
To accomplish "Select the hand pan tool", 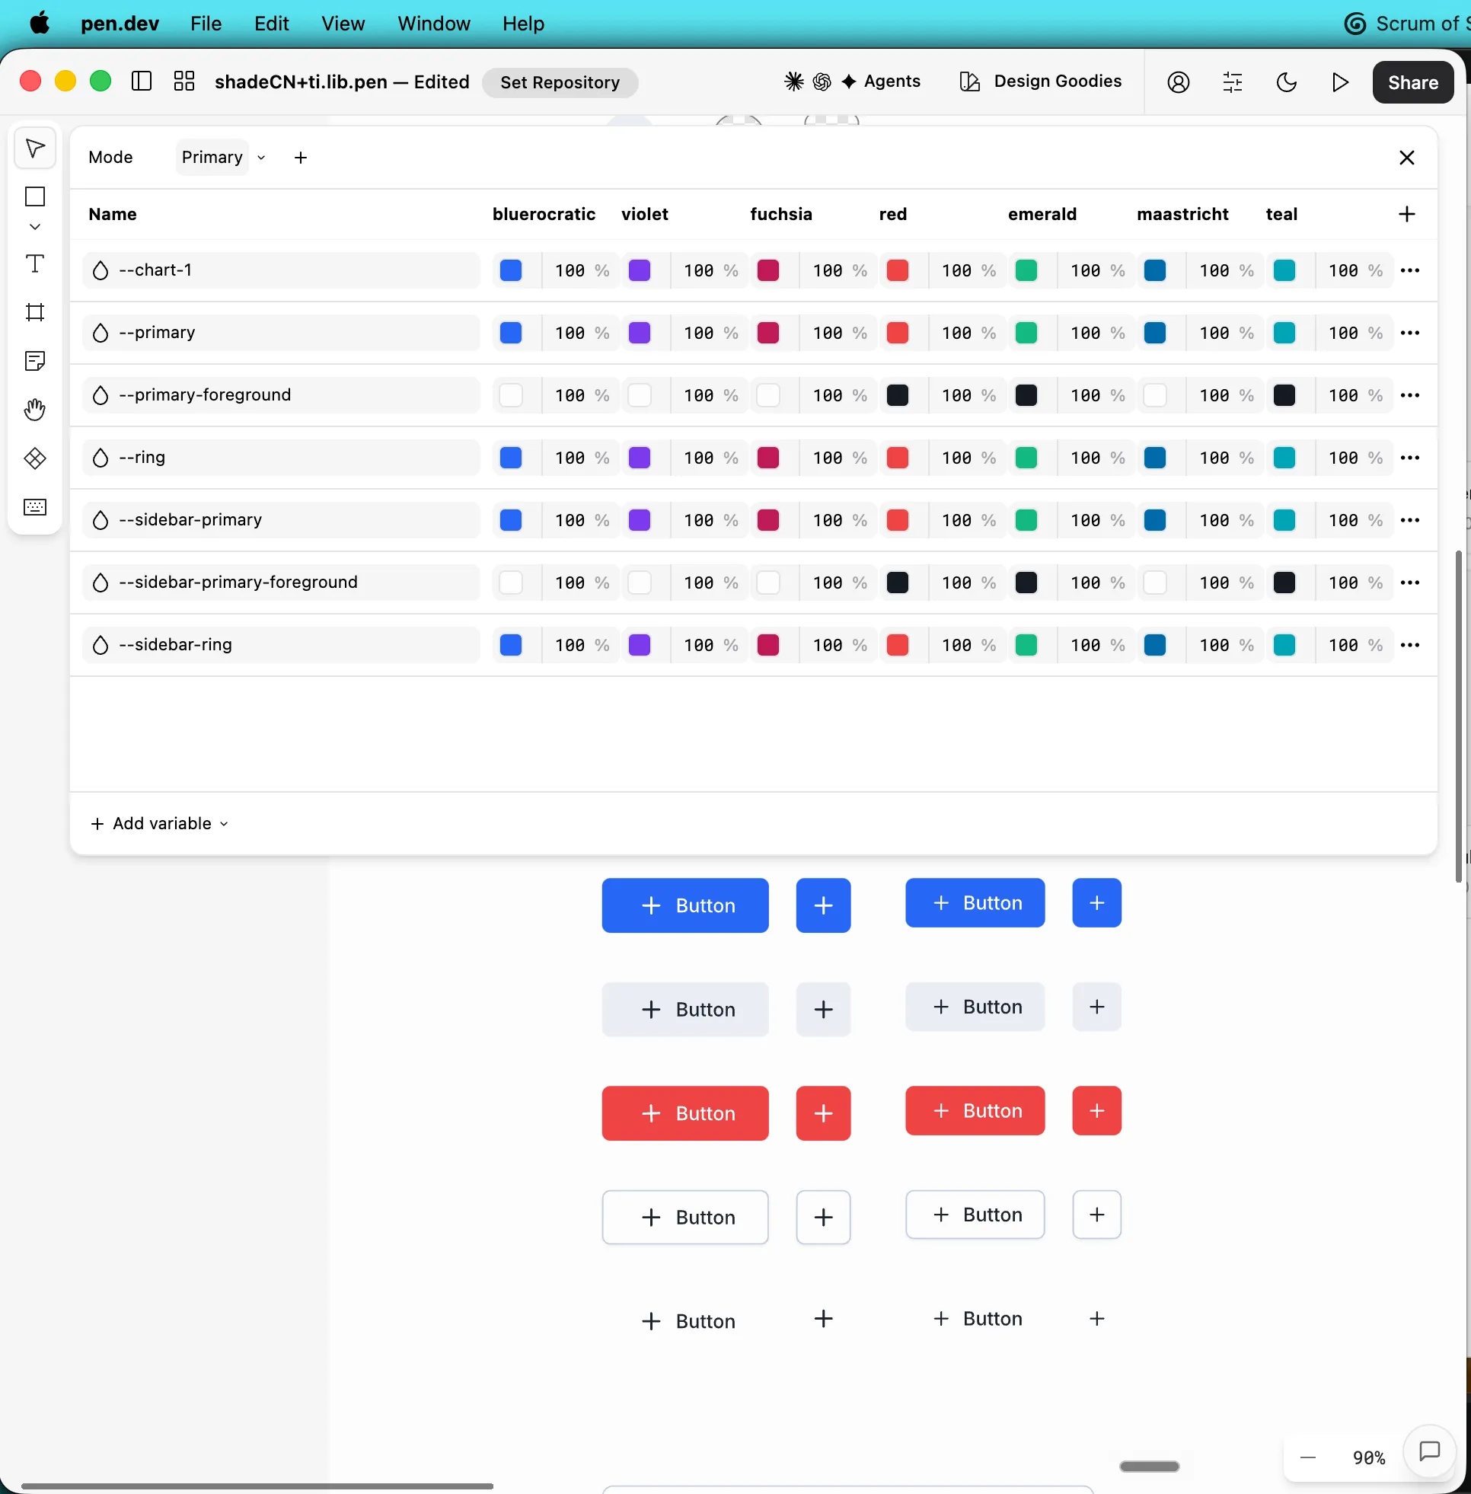I will (x=35, y=410).
